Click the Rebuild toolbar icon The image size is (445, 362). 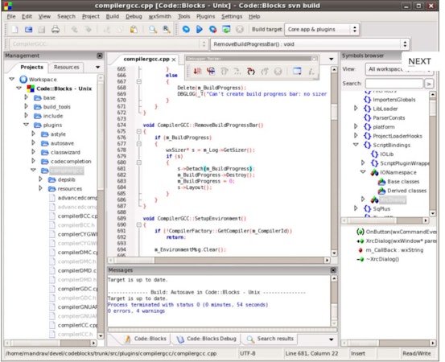point(226,29)
